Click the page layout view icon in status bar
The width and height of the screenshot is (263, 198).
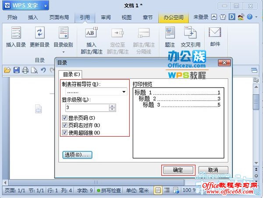[x=158, y=190]
